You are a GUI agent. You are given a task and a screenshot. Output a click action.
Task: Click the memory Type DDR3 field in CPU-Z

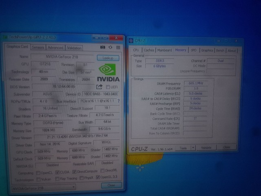click(x=160, y=61)
